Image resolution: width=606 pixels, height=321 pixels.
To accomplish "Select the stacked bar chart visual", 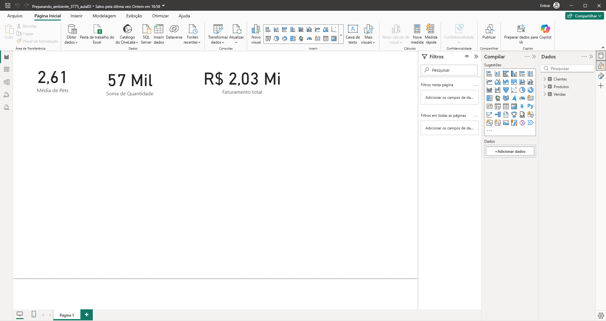I will coord(489,74).
